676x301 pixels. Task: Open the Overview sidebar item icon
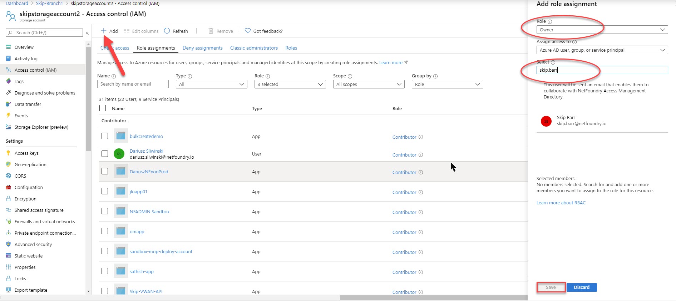click(9, 47)
